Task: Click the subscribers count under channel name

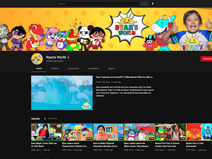Action: (55, 61)
